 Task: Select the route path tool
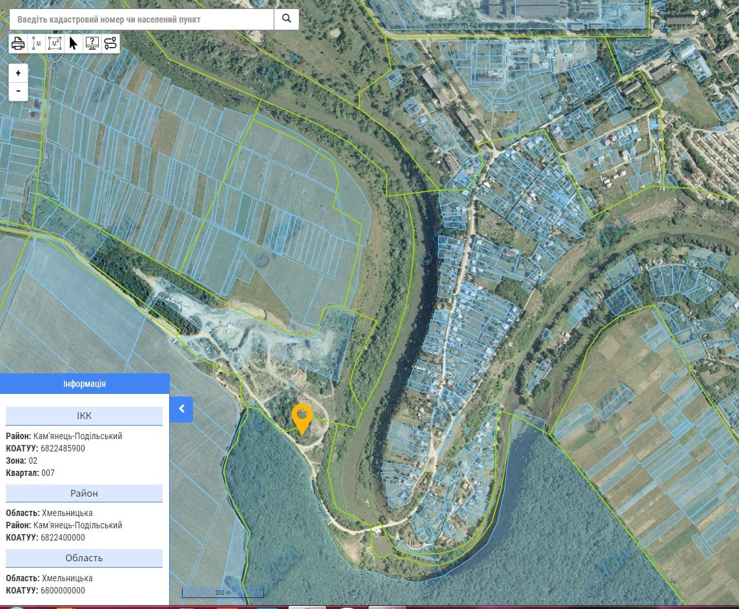pyautogui.click(x=110, y=44)
